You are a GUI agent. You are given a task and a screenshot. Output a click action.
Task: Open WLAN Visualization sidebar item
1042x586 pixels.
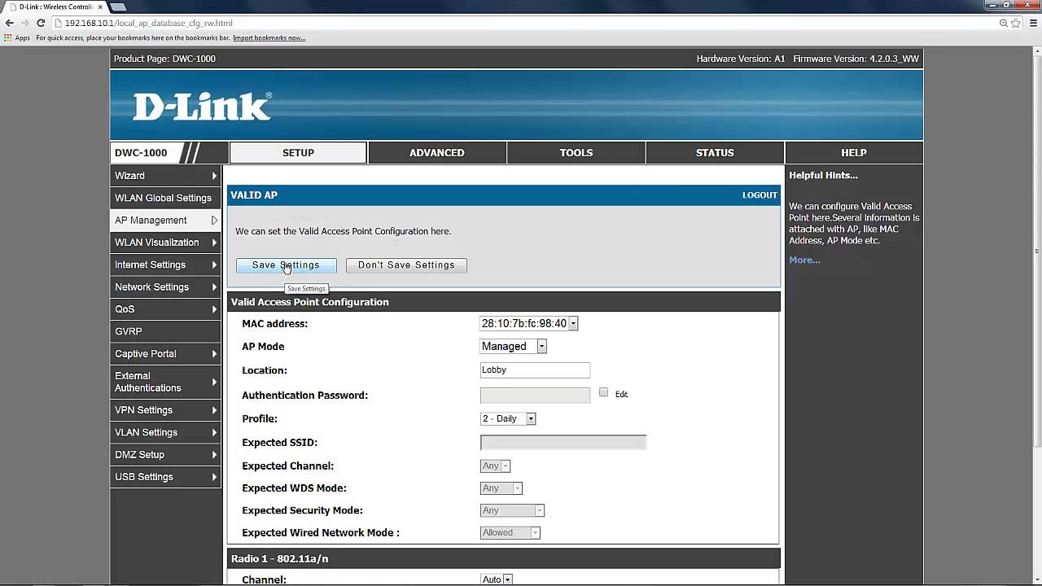[x=165, y=243]
